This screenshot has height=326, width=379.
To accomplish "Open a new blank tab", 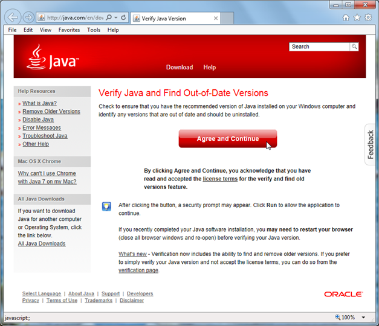I will pyautogui.click(x=227, y=18).
